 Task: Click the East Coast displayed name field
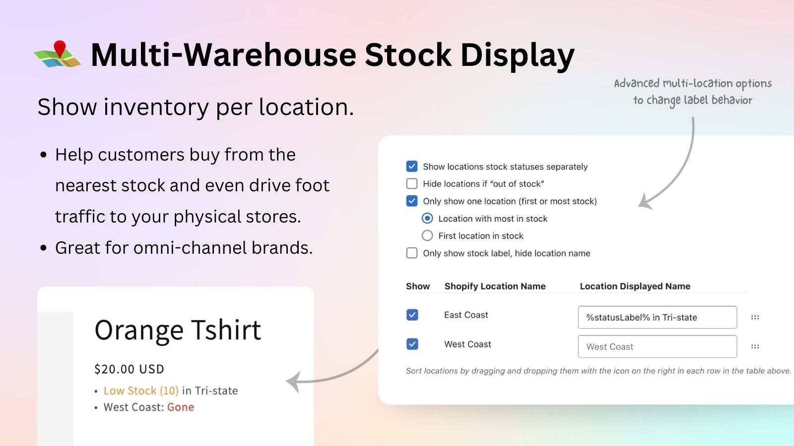pos(657,317)
